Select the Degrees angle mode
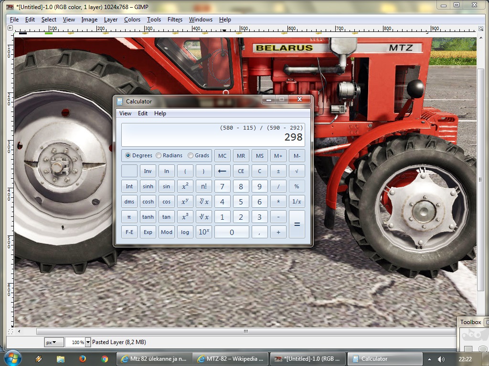The image size is (489, 366). [x=128, y=155]
